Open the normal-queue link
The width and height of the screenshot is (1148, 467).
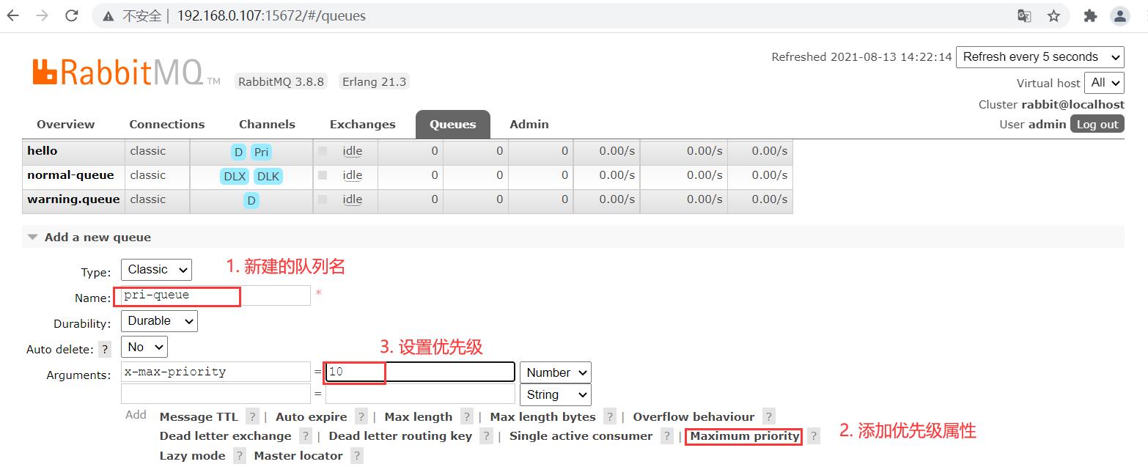(70, 175)
